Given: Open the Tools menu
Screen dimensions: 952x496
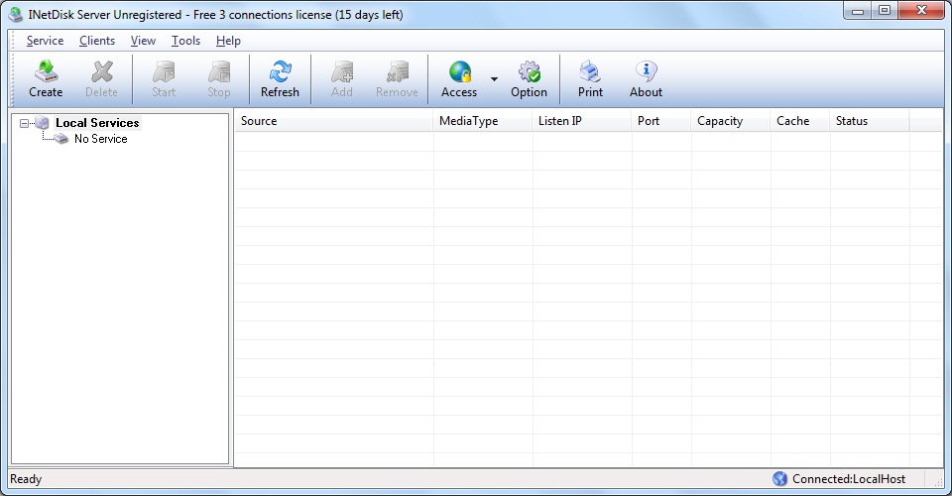Looking at the screenshot, I should (x=185, y=41).
